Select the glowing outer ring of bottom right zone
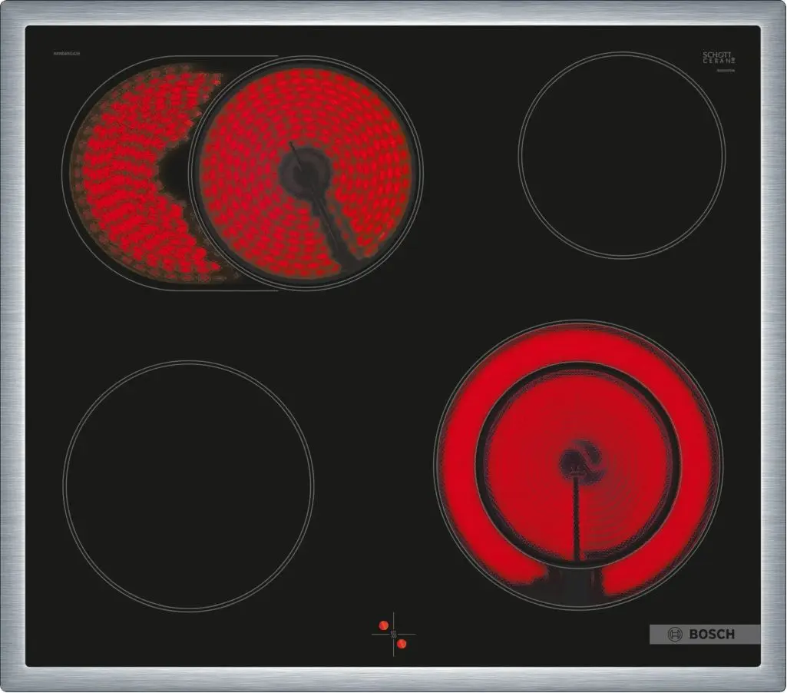 click(x=578, y=343)
